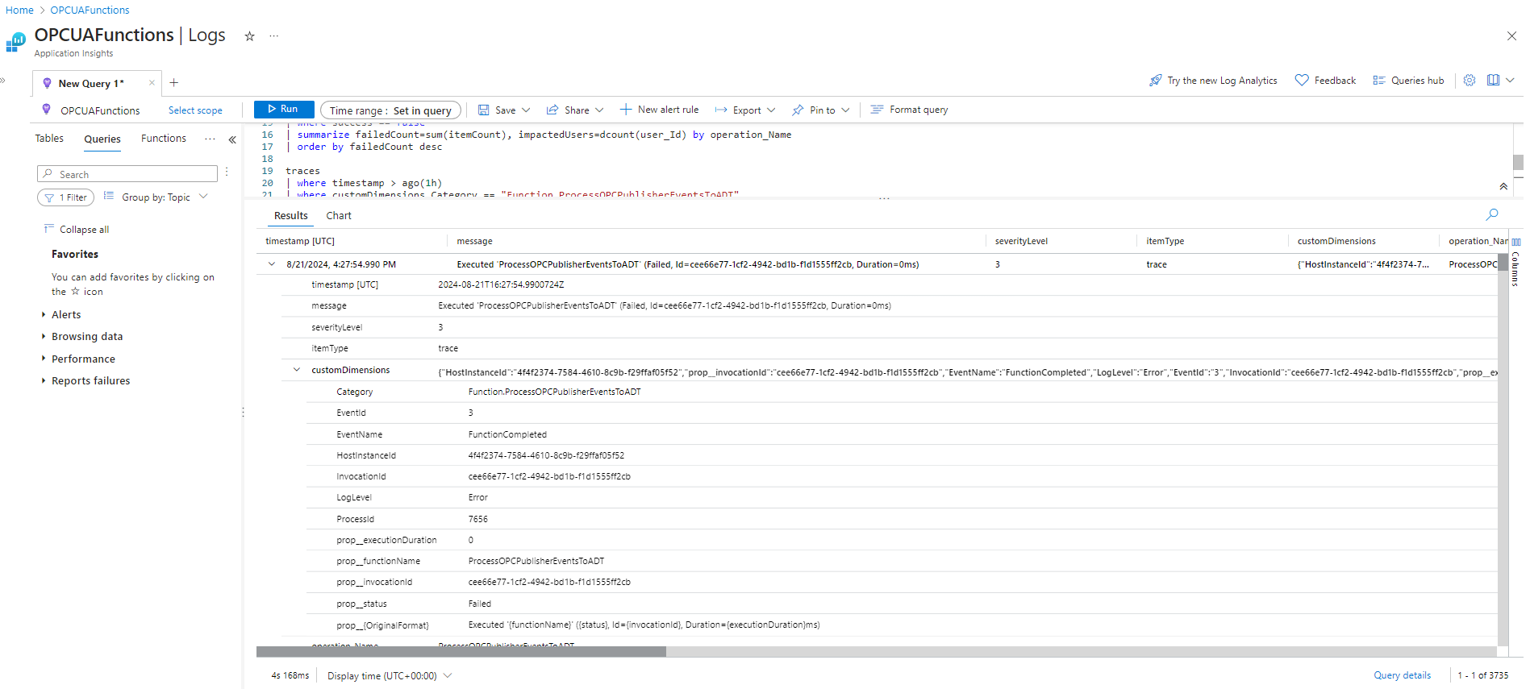Open the Group by: Topic dropdown
This screenshot has height=689, width=1530.
point(156,197)
